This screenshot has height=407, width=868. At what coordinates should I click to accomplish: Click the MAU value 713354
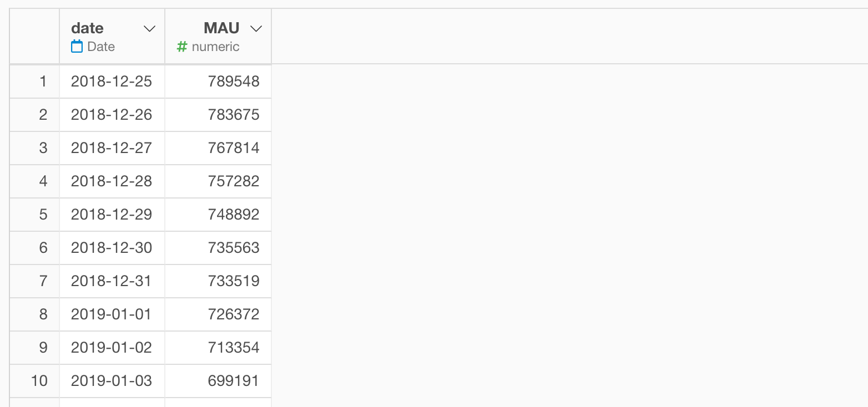[x=234, y=348]
